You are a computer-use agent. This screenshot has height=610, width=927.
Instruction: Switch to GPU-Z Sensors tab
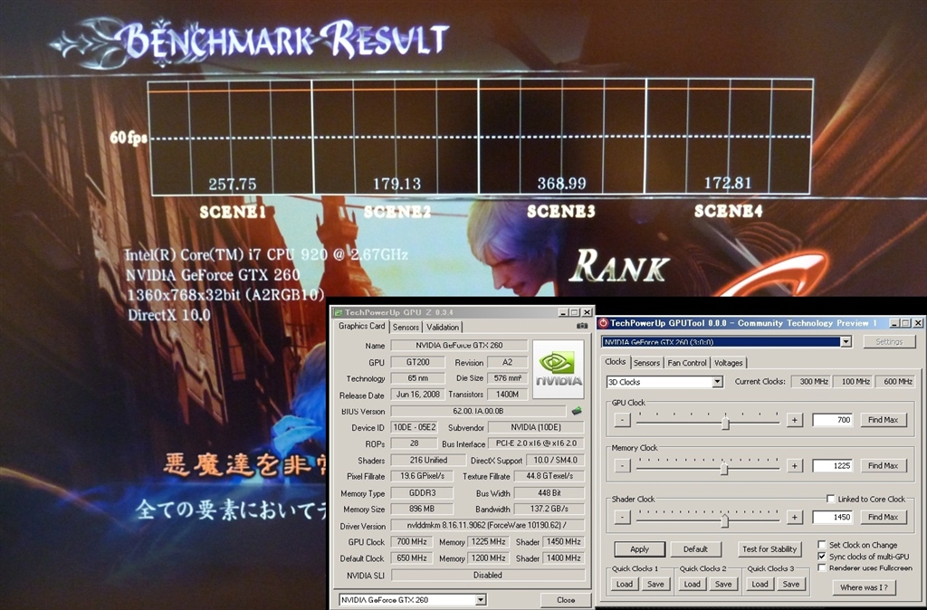tap(406, 327)
